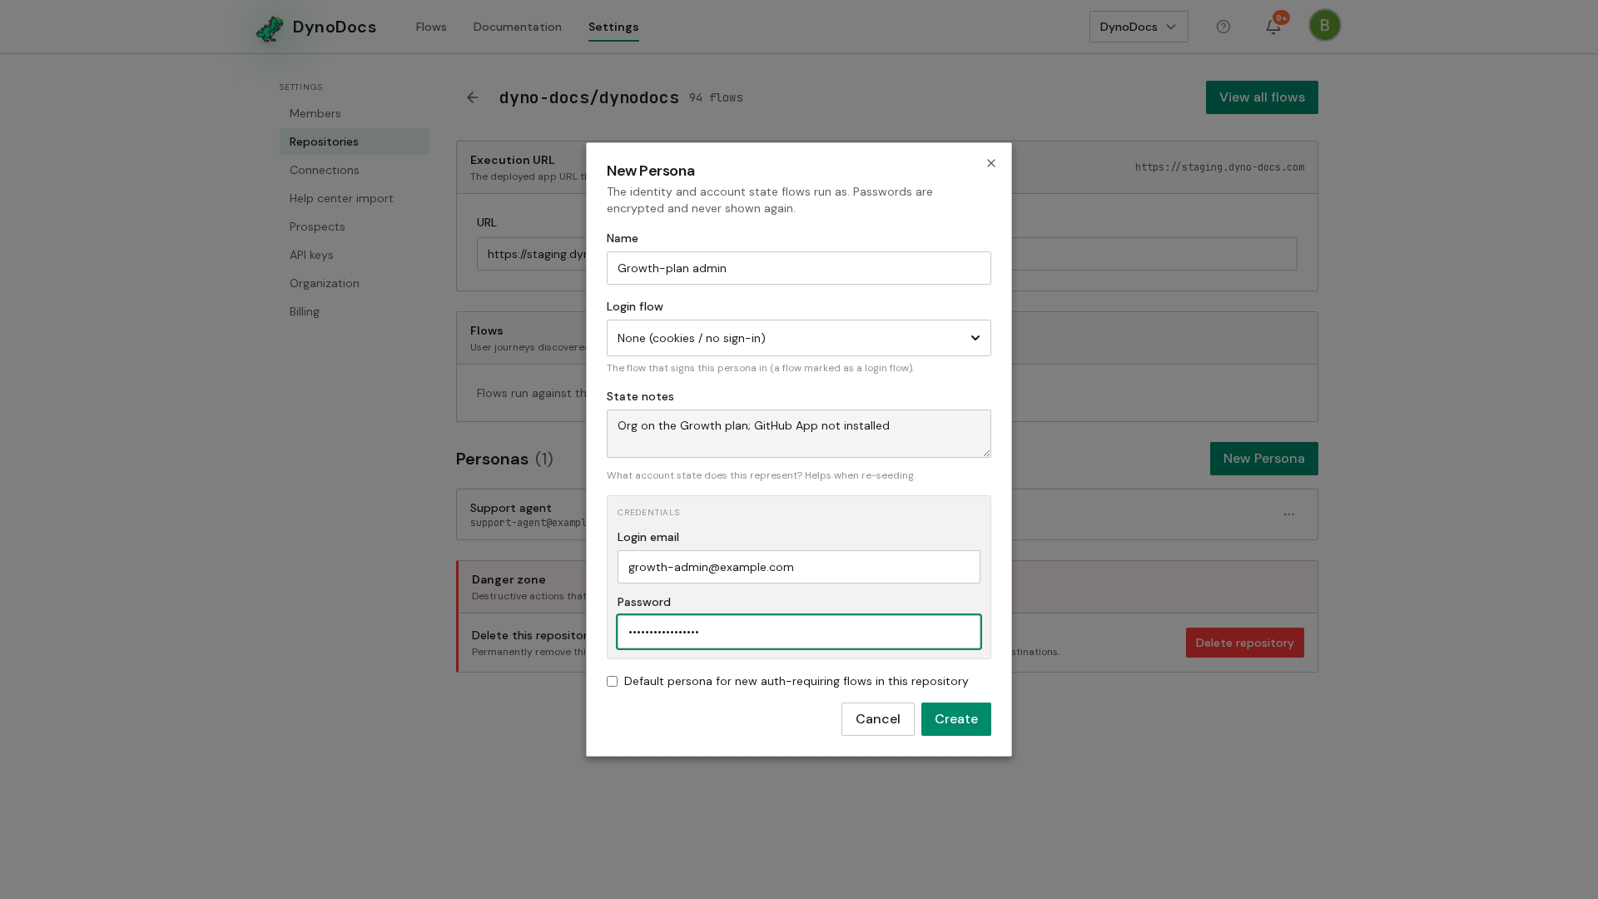Viewport: 1598px width, 899px height.
Task: Switch to the Flows tab
Action: [431, 27]
